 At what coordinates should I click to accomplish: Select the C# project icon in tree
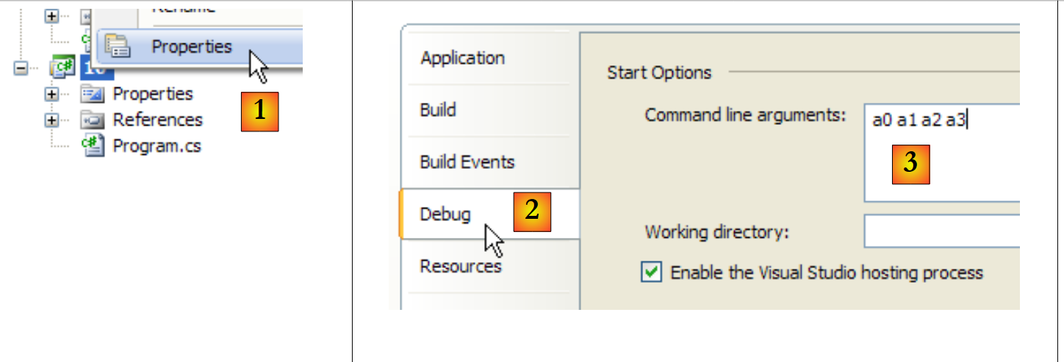62,68
